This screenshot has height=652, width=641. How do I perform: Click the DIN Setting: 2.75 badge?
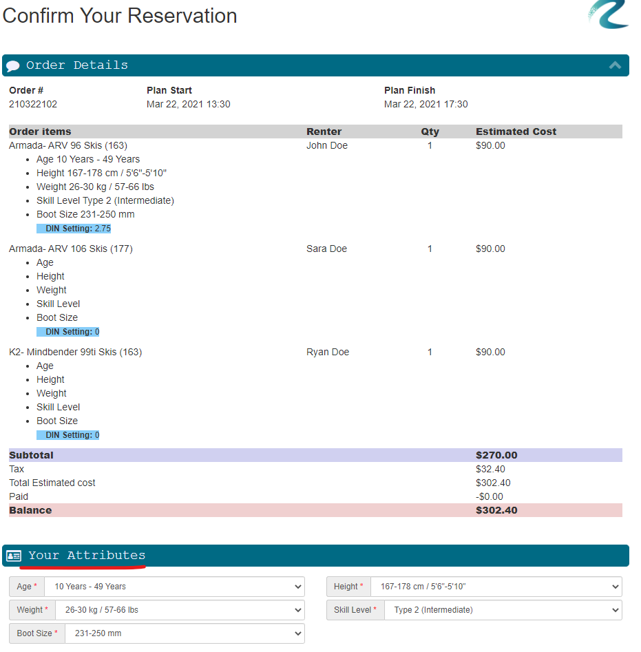click(x=74, y=229)
